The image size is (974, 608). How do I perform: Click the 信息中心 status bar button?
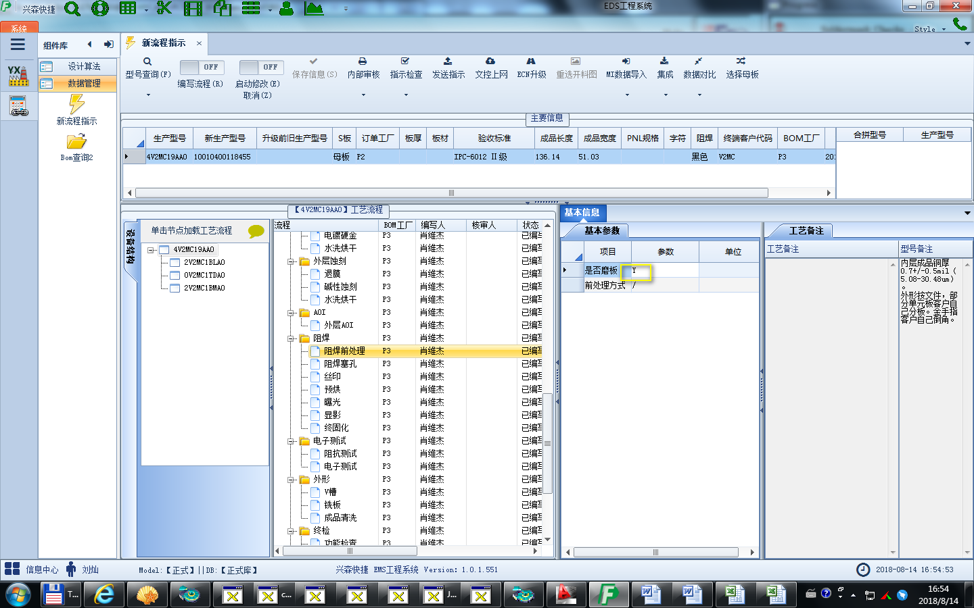point(32,569)
